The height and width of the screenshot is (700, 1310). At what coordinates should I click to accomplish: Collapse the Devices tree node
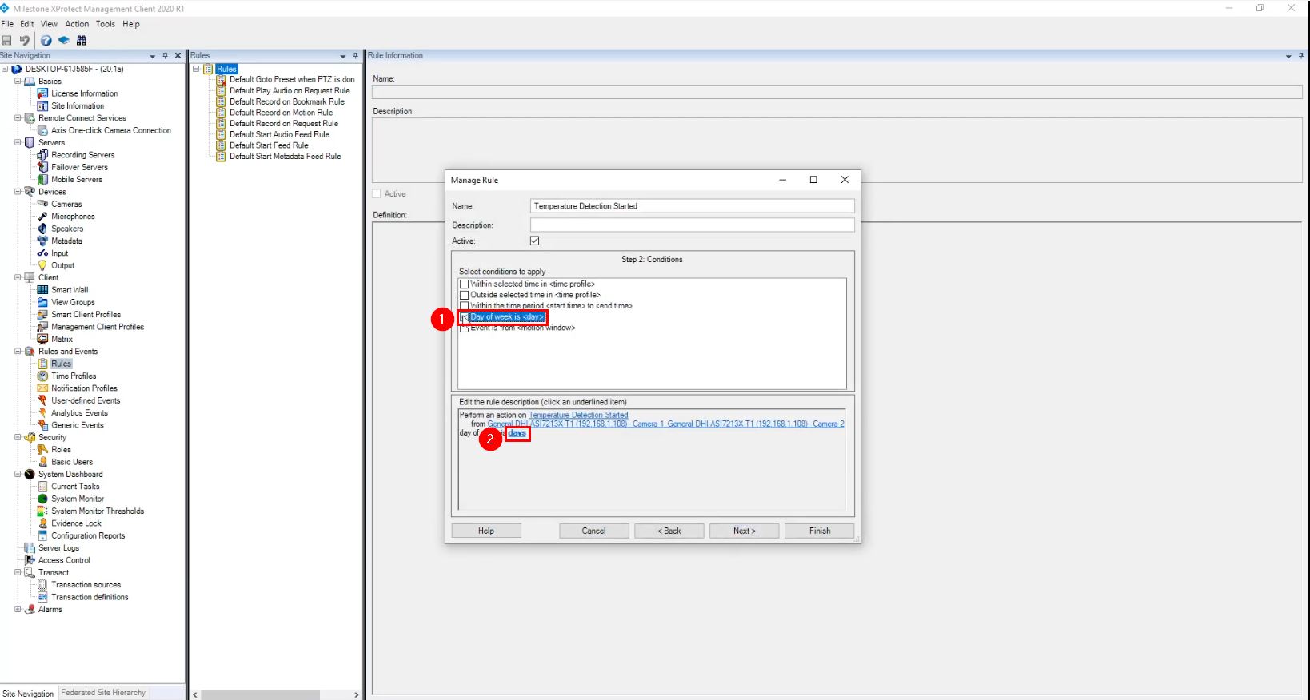18,192
